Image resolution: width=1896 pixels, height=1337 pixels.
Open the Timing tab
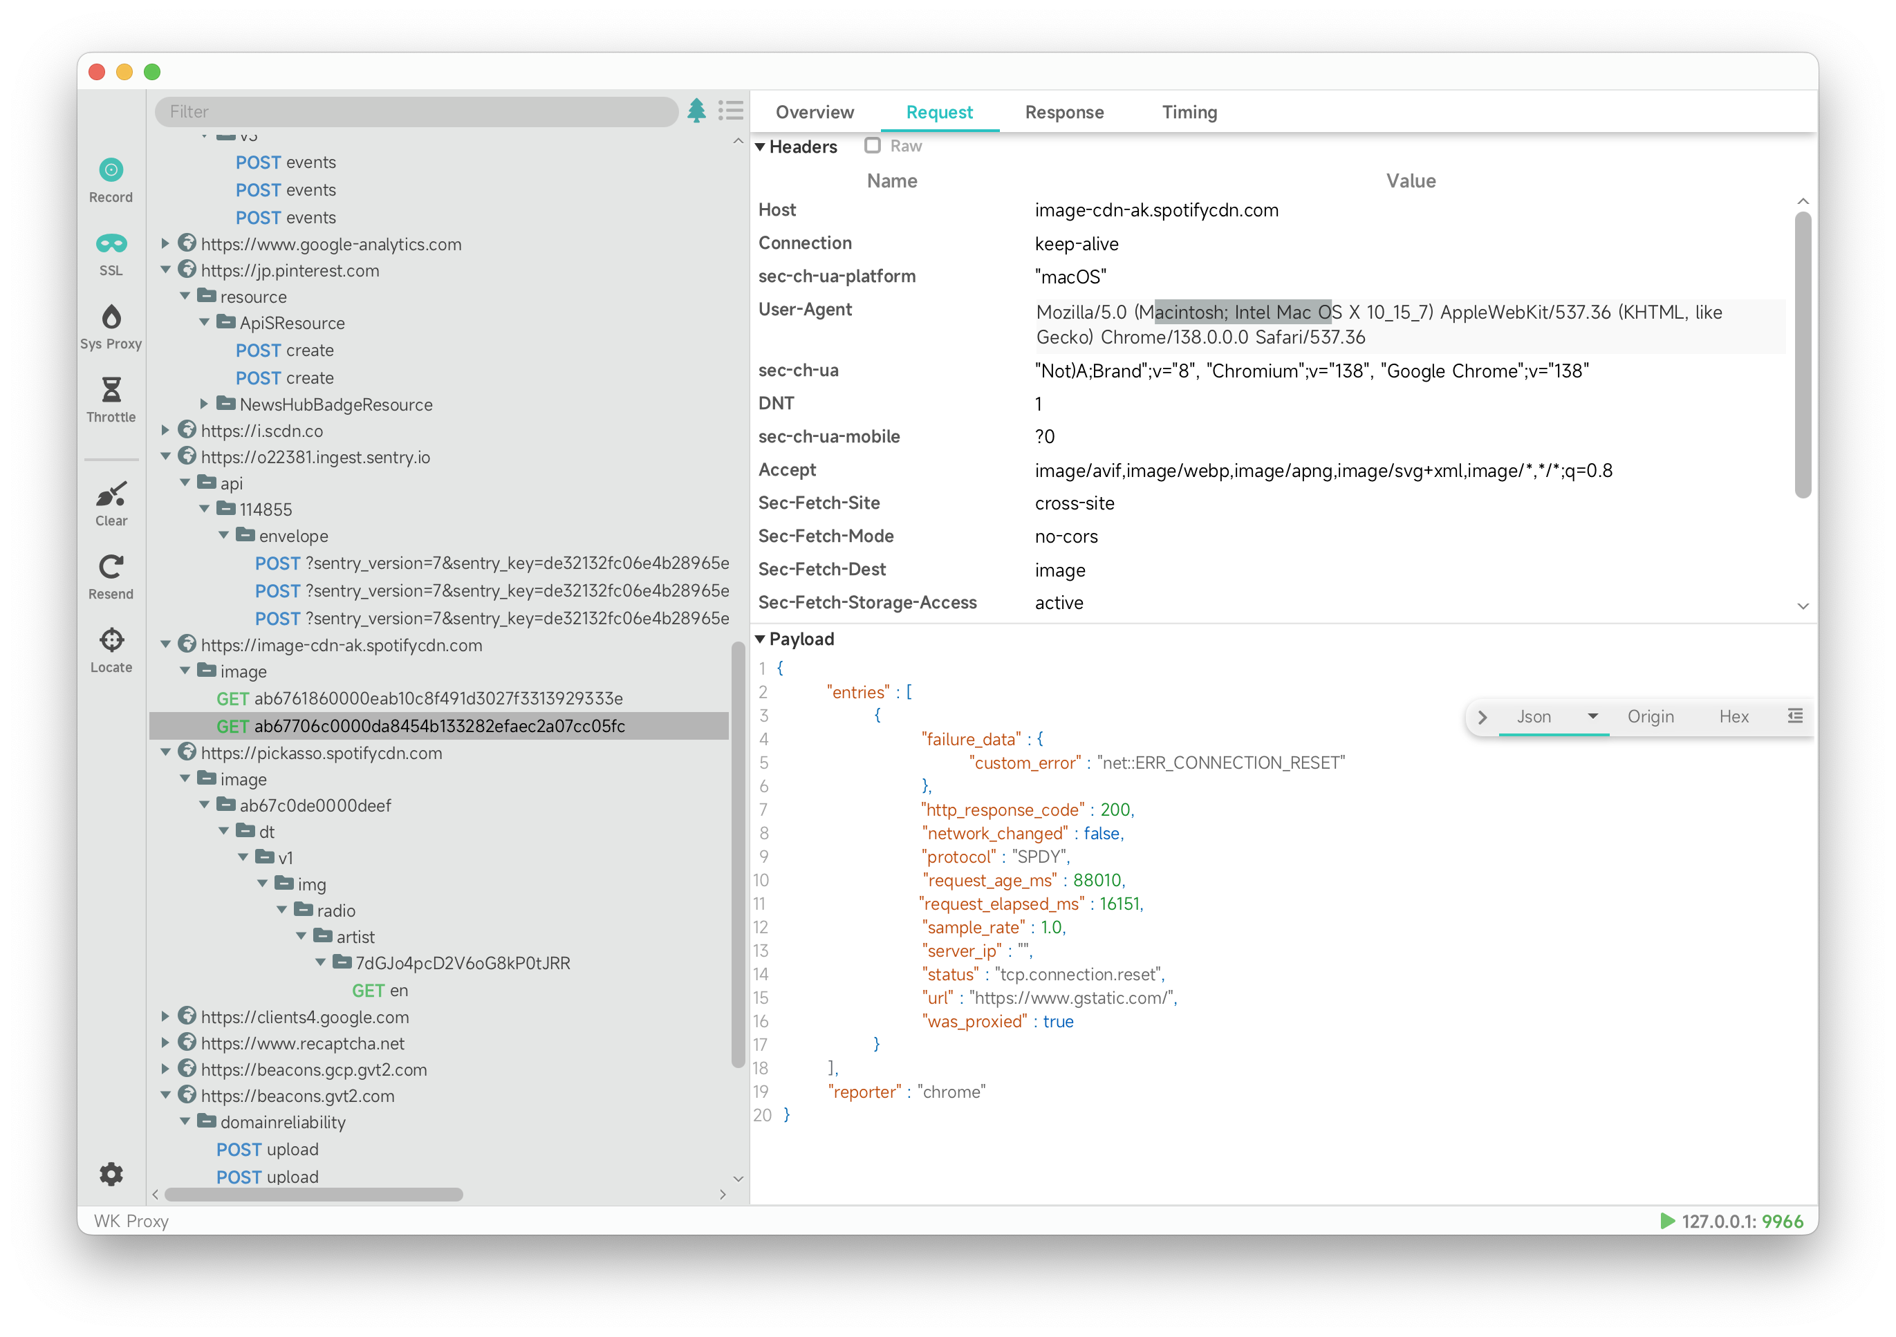point(1189,112)
